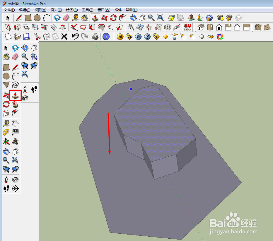The width and height of the screenshot is (273, 241).
Task: Click the Tape Measure tool in top toolbar
Action: (75, 18)
